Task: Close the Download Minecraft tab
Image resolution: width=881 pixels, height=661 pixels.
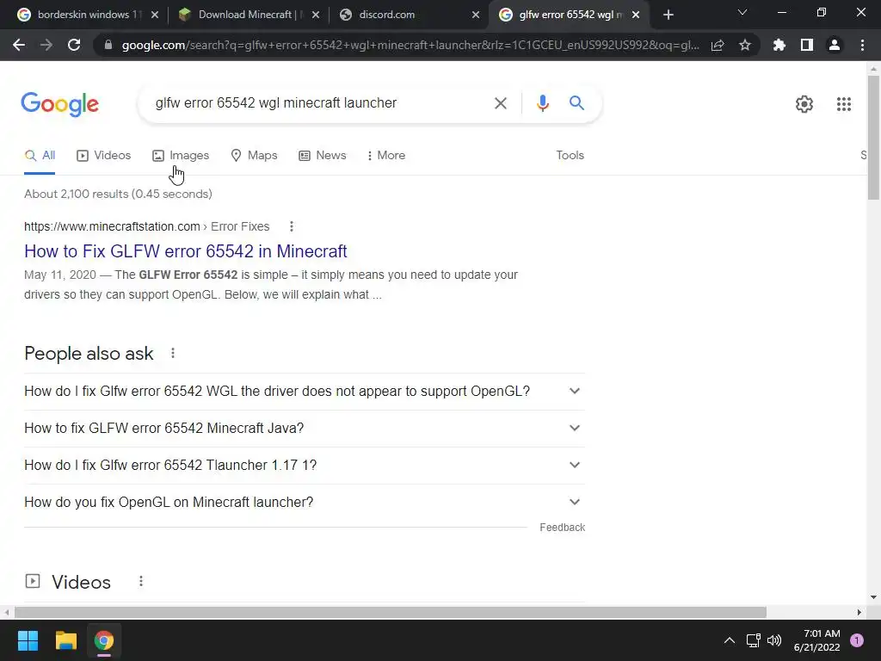Action: (316, 15)
